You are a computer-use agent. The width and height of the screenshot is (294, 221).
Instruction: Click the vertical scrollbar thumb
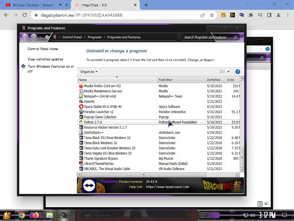[242, 157]
